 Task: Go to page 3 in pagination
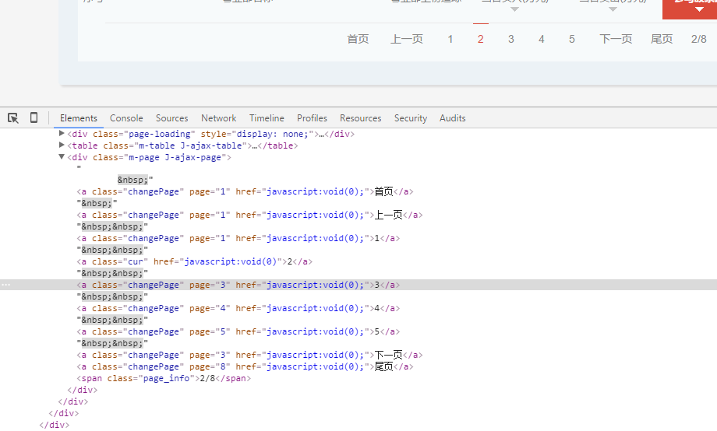pyautogui.click(x=510, y=39)
